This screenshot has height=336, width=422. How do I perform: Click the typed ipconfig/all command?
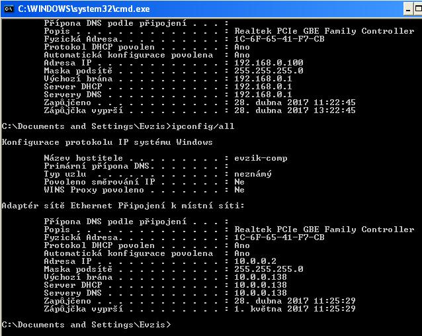pos(202,126)
